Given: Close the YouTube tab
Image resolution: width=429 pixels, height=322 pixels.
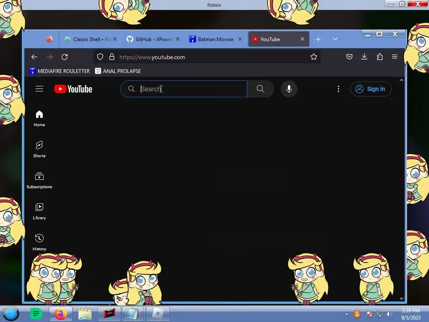Looking at the screenshot, I should pyautogui.click(x=302, y=39).
